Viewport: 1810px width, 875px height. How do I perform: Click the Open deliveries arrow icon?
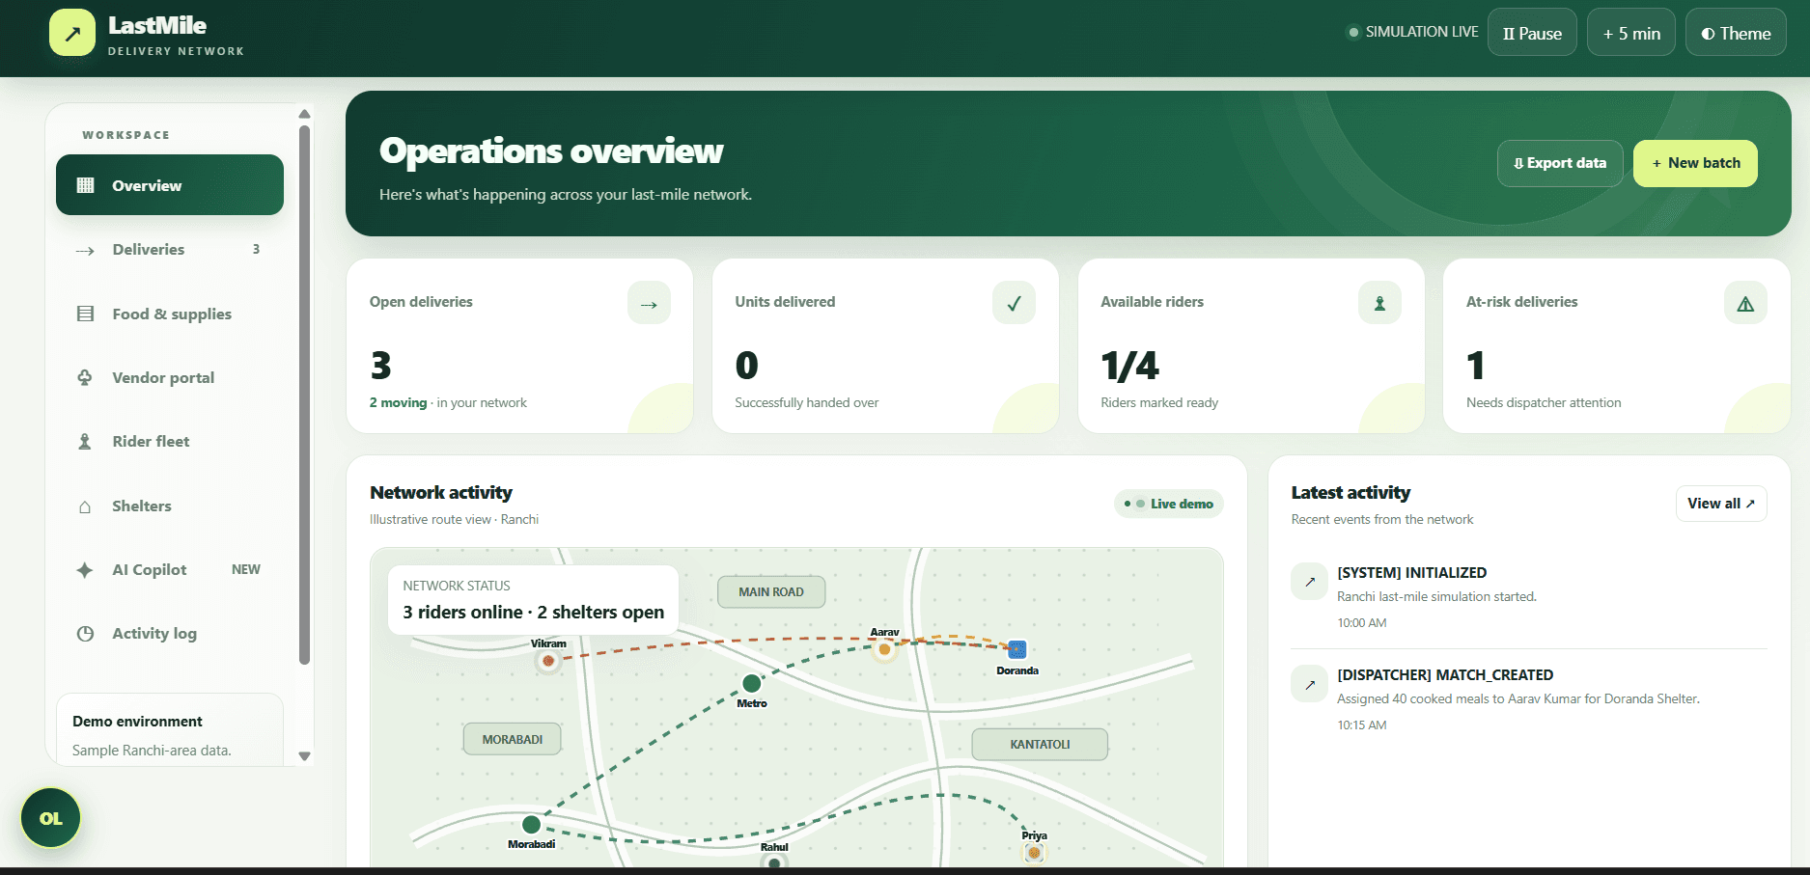[x=649, y=303]
